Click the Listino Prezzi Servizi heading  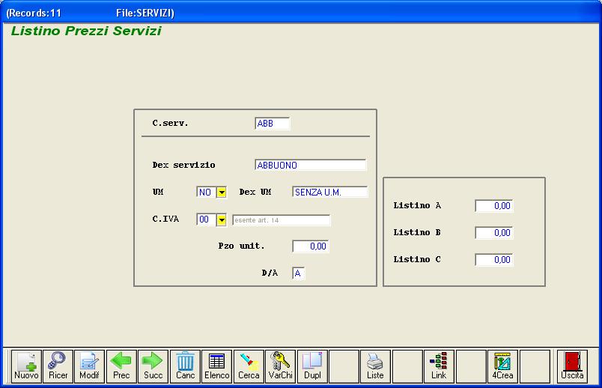(86, 31)
